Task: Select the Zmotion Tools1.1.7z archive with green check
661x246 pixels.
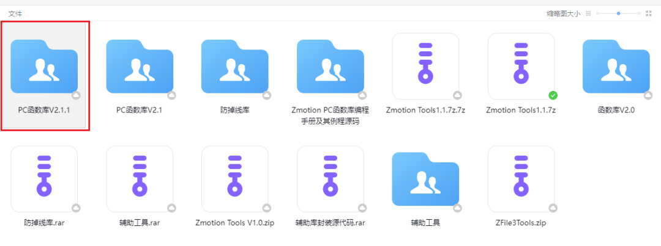Action: [521, 66]
